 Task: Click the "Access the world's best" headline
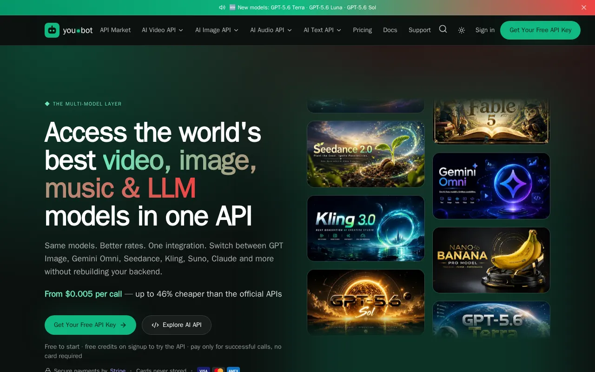coord(153,174)
